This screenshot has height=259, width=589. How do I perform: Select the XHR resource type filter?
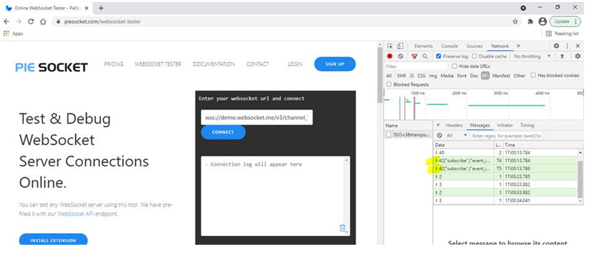402,75
